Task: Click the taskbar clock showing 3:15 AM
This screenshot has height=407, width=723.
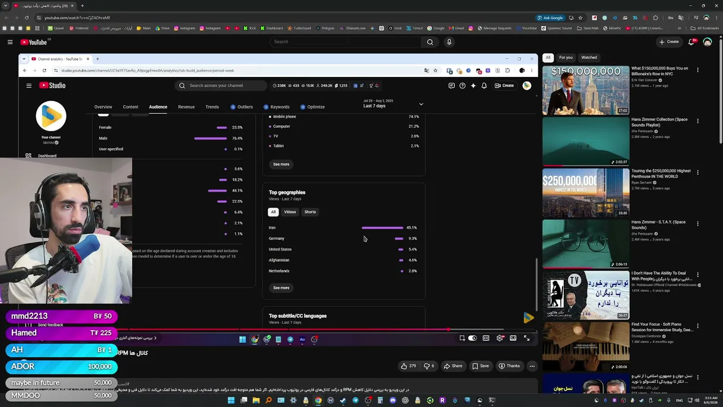Action: [711, 400]
